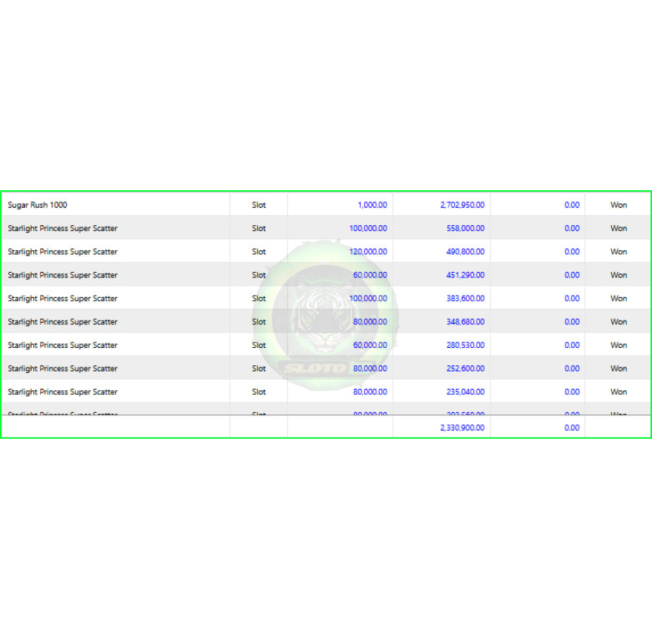The height and width of the screenshot is (629, 652).
Task: Click win amount 451,290.00
Action: click(x=465, y=275)
